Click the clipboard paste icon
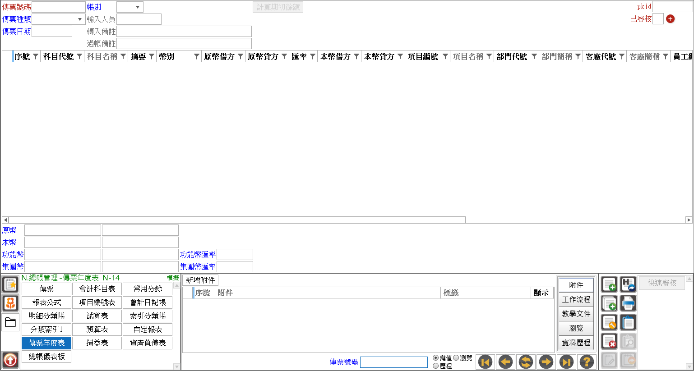This screenshot has height=371, width=694. tap(628, 322)
